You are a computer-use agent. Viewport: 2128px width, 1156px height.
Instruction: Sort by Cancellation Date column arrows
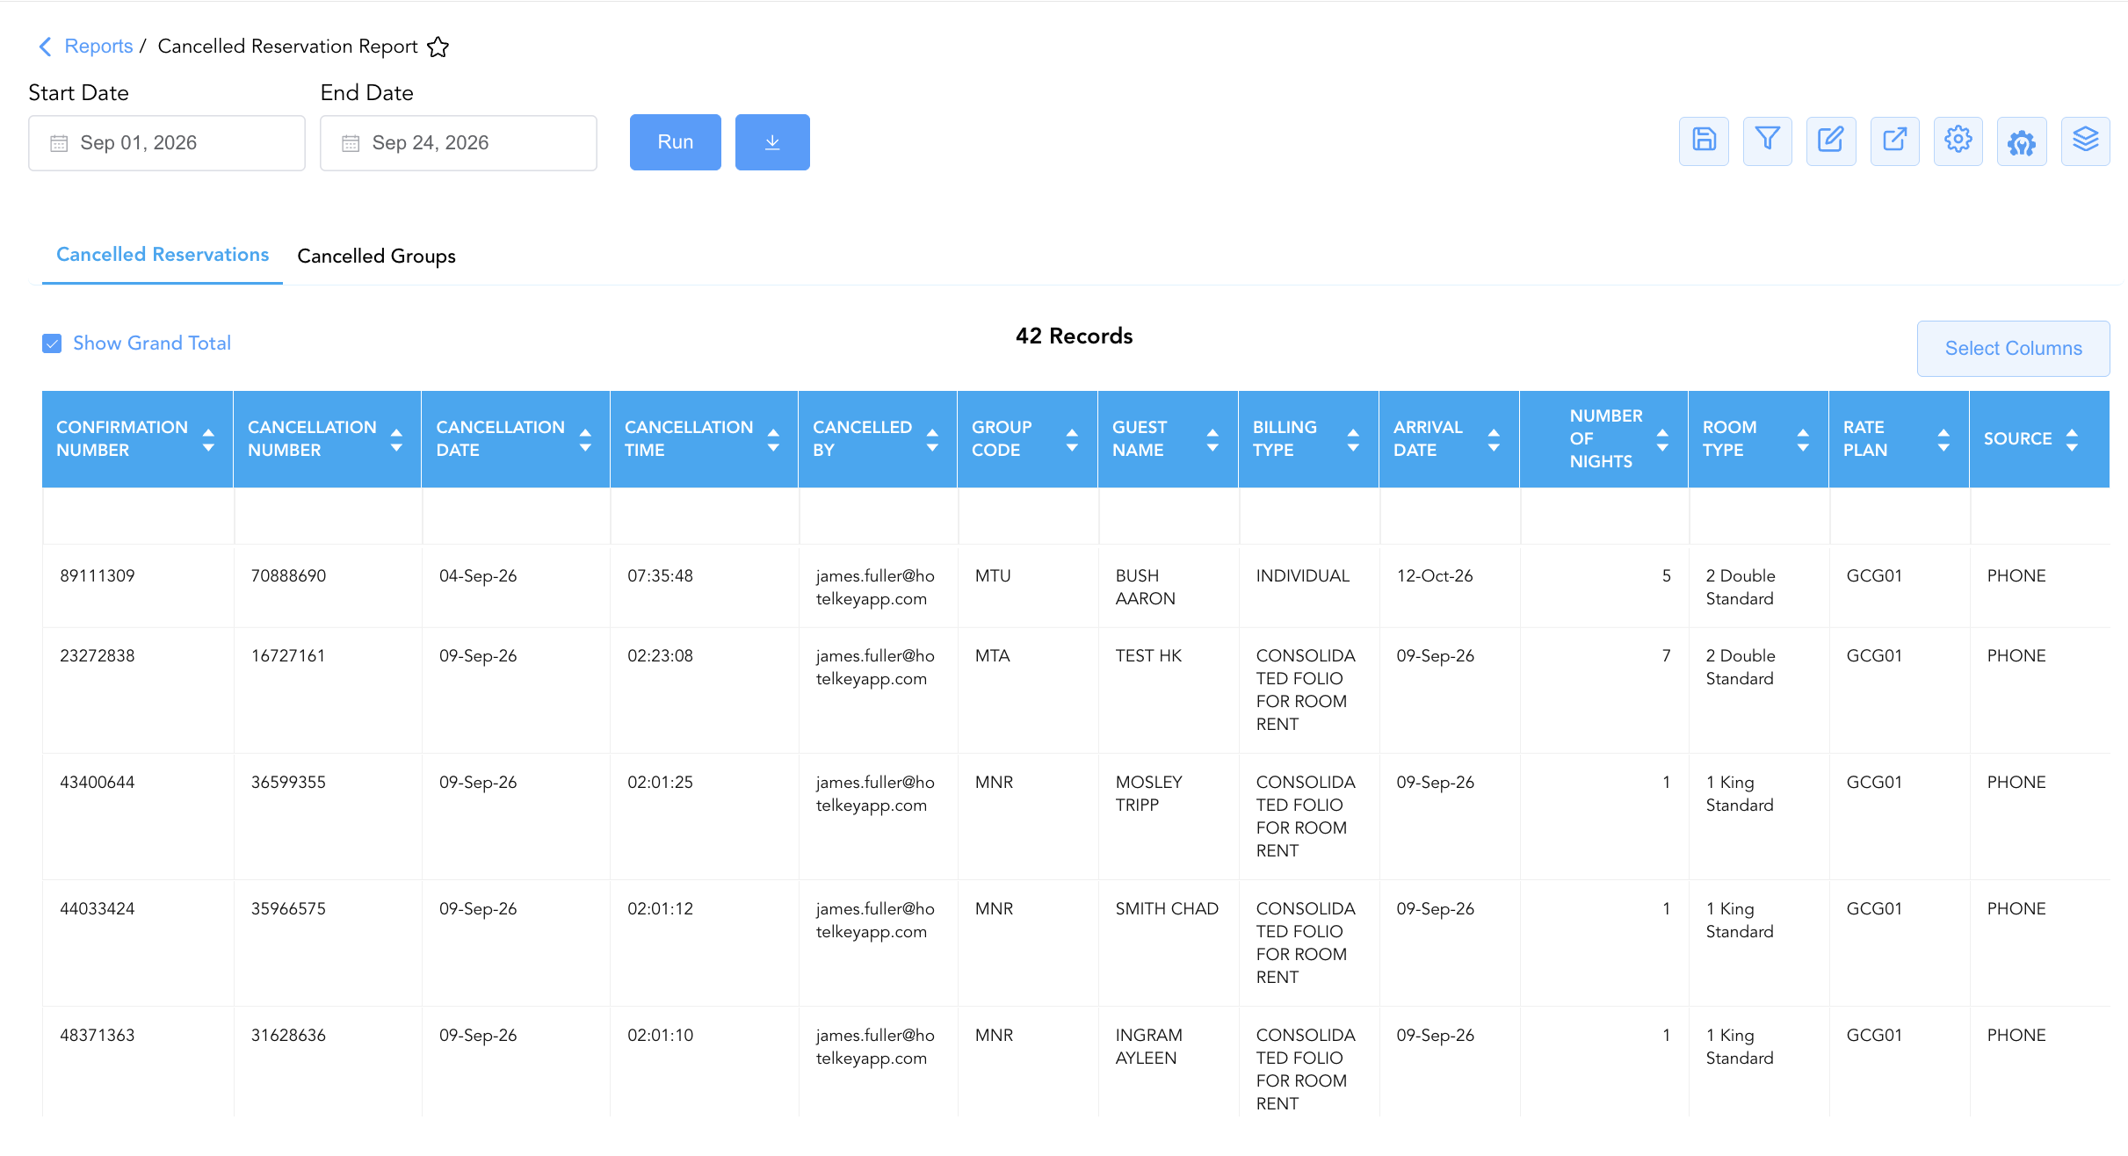585,439
